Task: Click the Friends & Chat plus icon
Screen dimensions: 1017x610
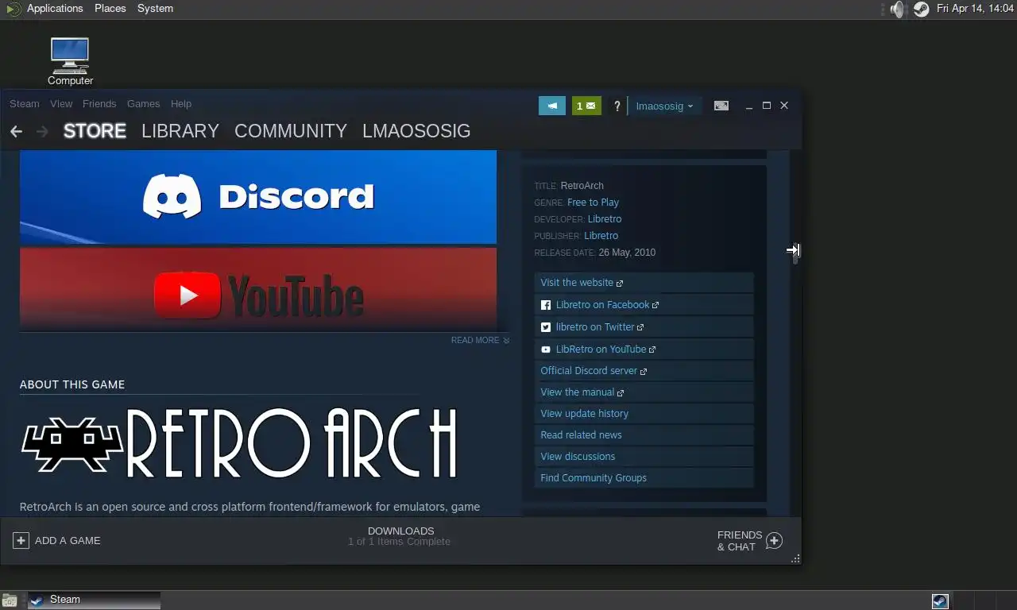Action: (774, 541)
